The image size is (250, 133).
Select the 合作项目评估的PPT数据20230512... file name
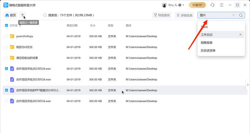click(38, 90)
